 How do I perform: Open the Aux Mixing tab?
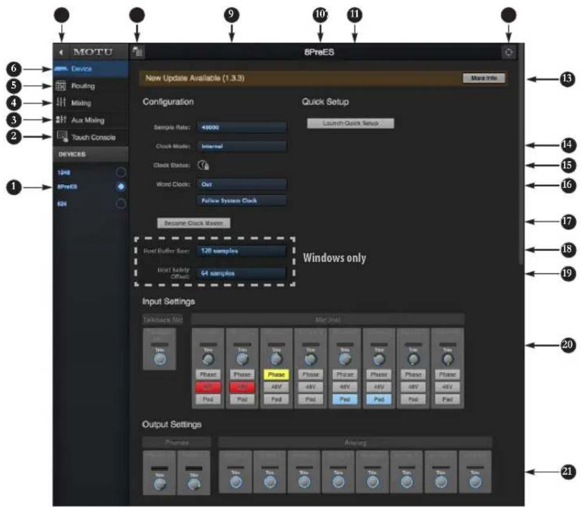coord(91,120)
